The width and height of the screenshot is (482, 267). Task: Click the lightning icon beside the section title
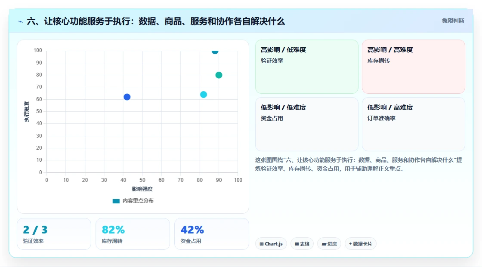click(x=21, y=21)
